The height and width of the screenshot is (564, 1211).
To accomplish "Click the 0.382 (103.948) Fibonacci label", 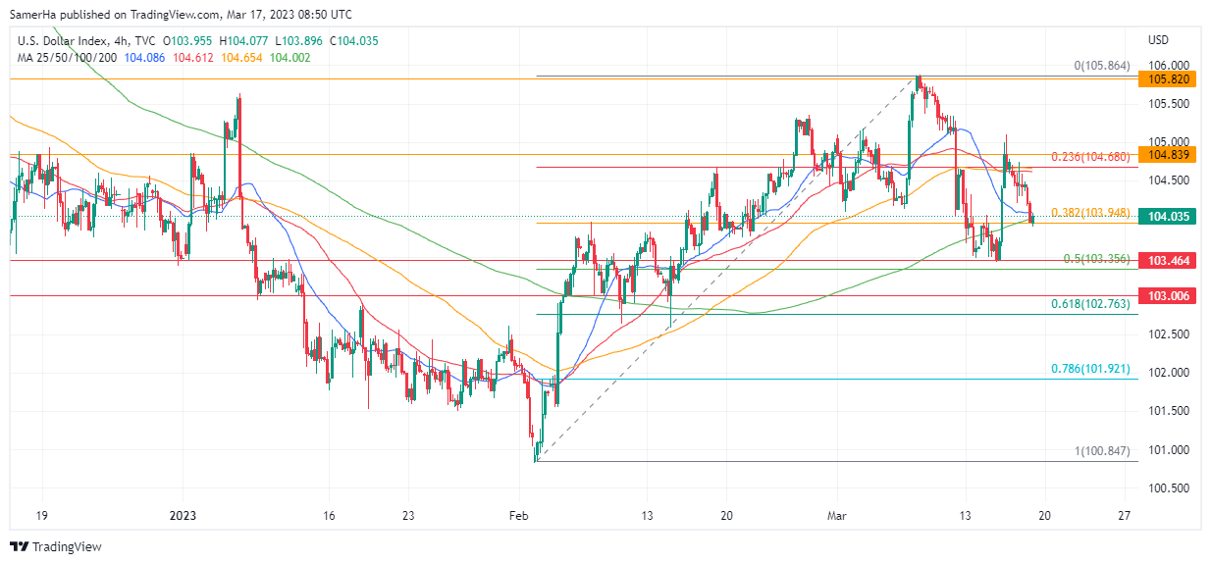I will [x=1091, y=213].
